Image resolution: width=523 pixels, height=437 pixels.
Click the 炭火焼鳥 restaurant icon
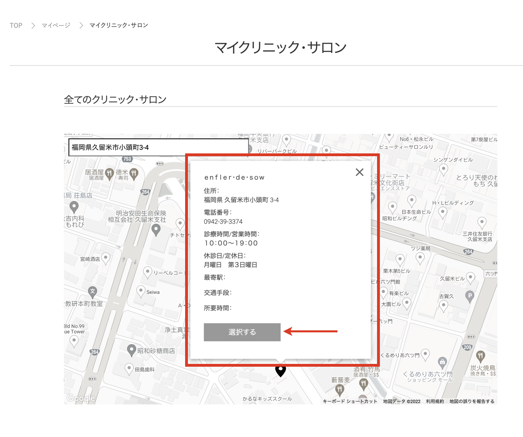(x=481, y=356)
